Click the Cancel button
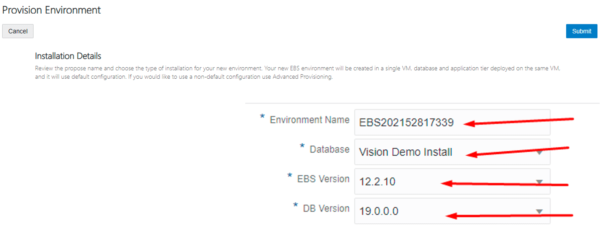This screenshot has height=228, width=605. 18,31
